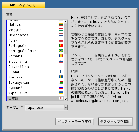Click the Swedish flag beside Svenska
This screenshot has height=132, width=139.
click(61, 77)
